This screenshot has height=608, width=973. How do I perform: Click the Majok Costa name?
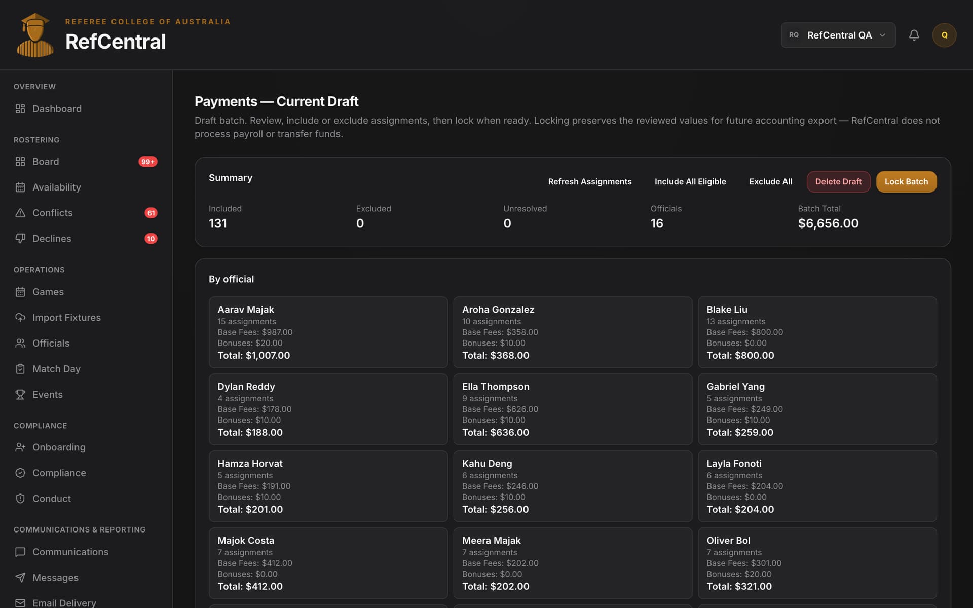click(x=246, y=541)
